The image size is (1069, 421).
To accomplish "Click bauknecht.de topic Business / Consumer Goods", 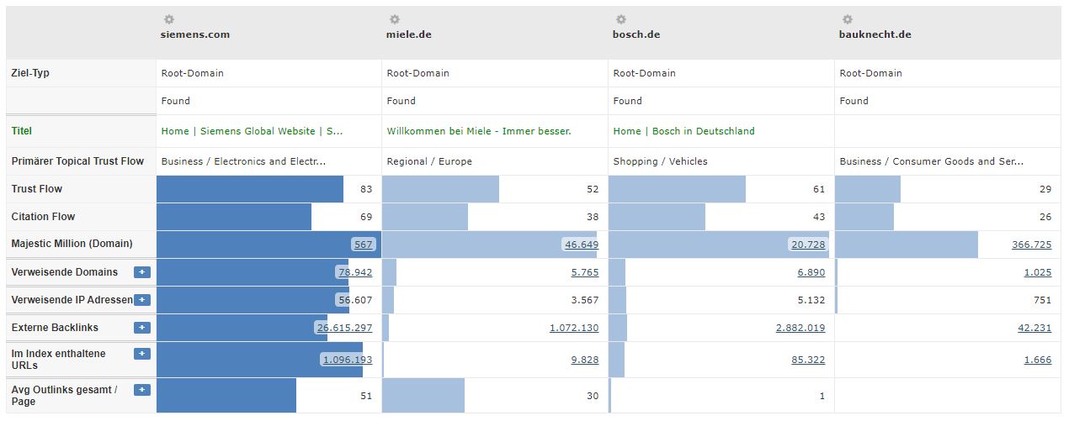I will pyautogui.click(x=932, y=161).
